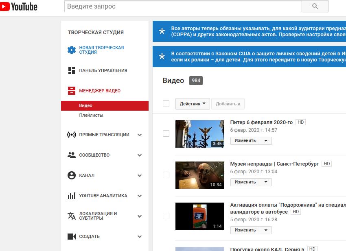Toggle the select-all videos checkbox
Screen dimensions: 346x251
tap(166, 104)
